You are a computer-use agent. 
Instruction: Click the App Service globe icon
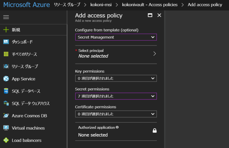(6, 79)
